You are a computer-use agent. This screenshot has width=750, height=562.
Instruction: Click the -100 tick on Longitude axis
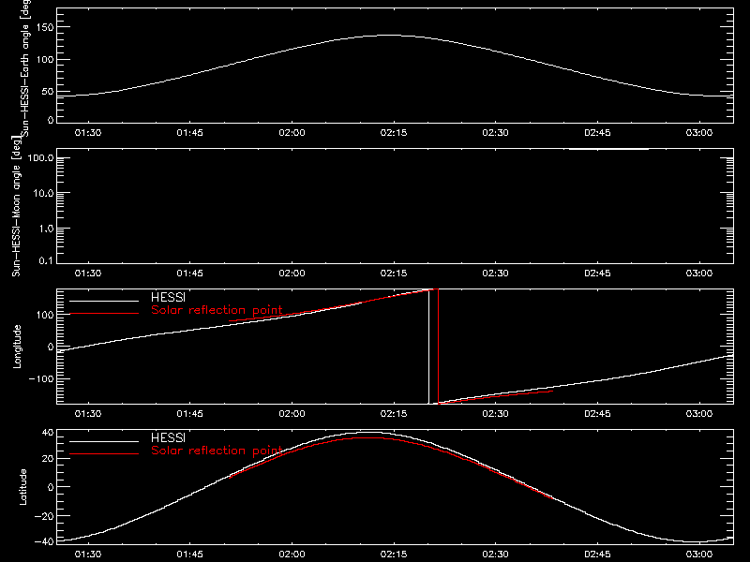(41, 378)
